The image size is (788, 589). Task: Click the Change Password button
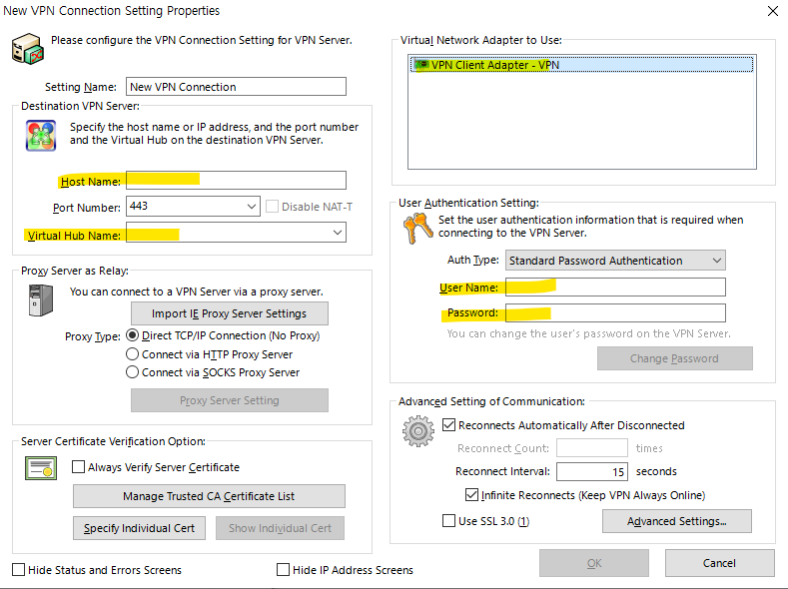(675, 358)
